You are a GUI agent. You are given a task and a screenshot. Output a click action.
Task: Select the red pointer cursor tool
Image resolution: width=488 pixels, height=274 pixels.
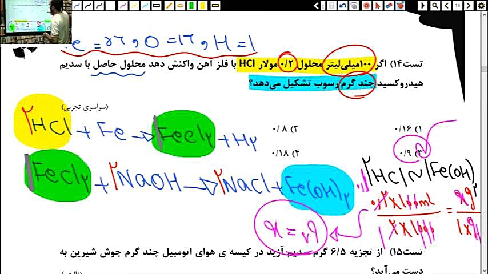tap(378, 6)
